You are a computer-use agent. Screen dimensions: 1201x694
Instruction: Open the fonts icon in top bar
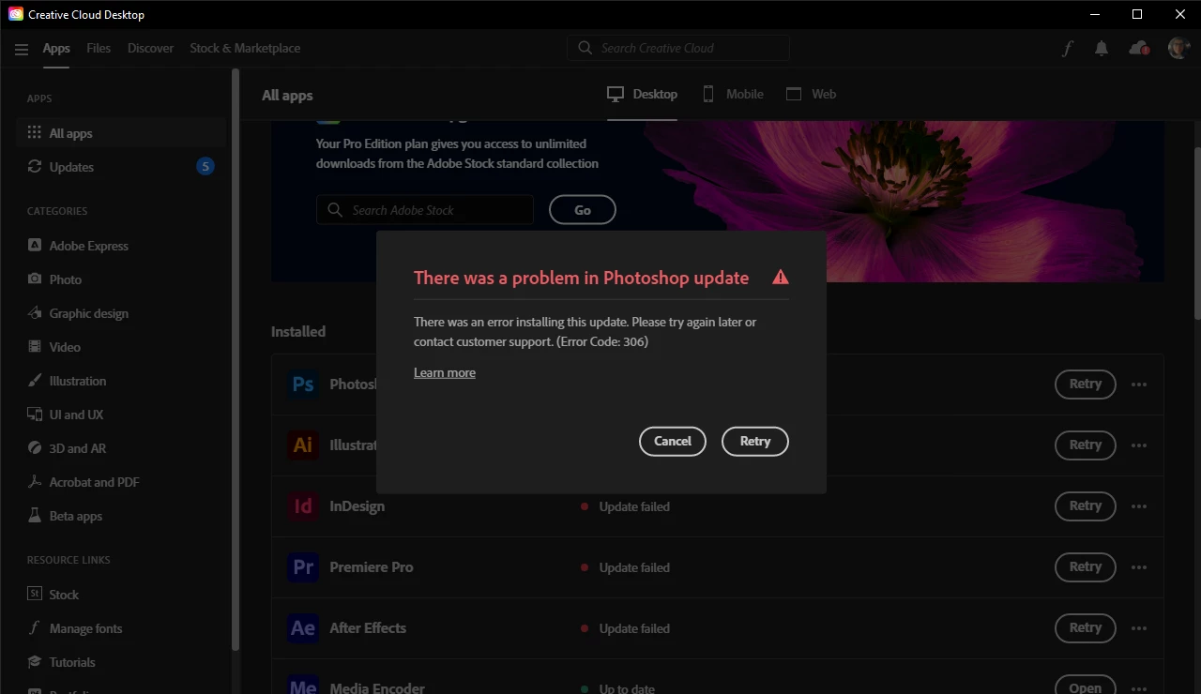tap(1067, 49)
